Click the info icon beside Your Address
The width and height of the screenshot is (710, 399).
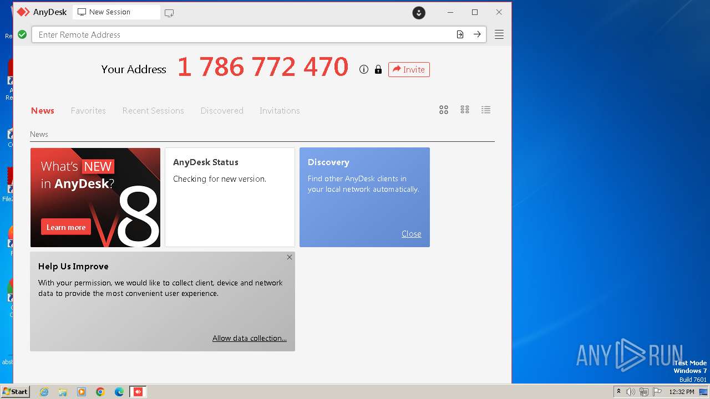(364, 69)
